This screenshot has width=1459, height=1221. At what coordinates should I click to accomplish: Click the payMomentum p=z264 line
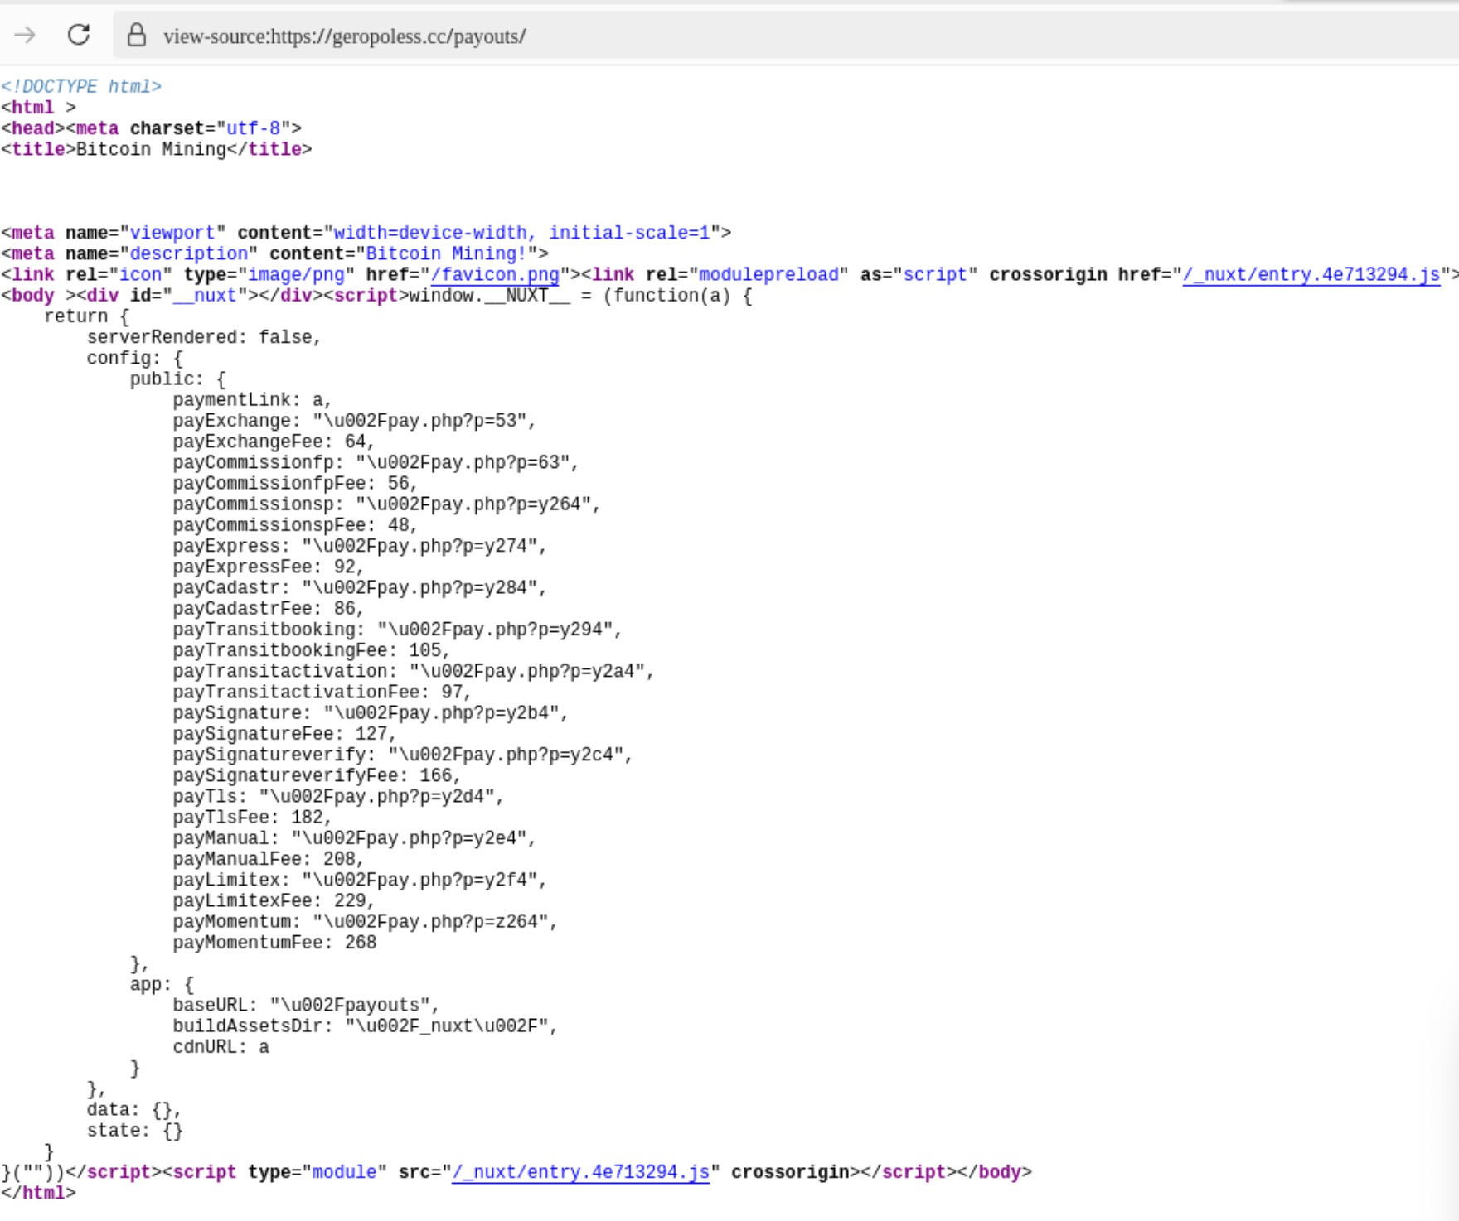(365, 922)
